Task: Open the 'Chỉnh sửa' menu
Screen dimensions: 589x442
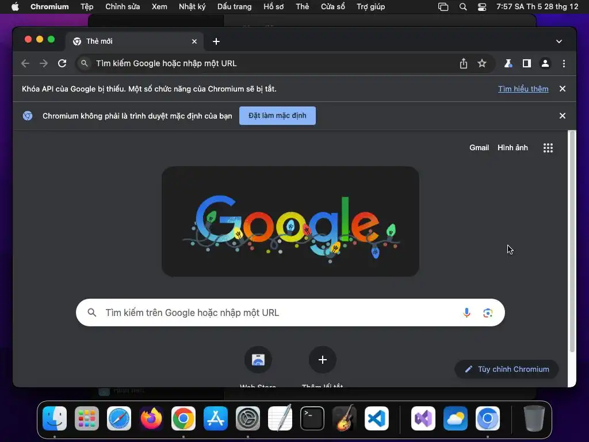Action: [123, 7]
